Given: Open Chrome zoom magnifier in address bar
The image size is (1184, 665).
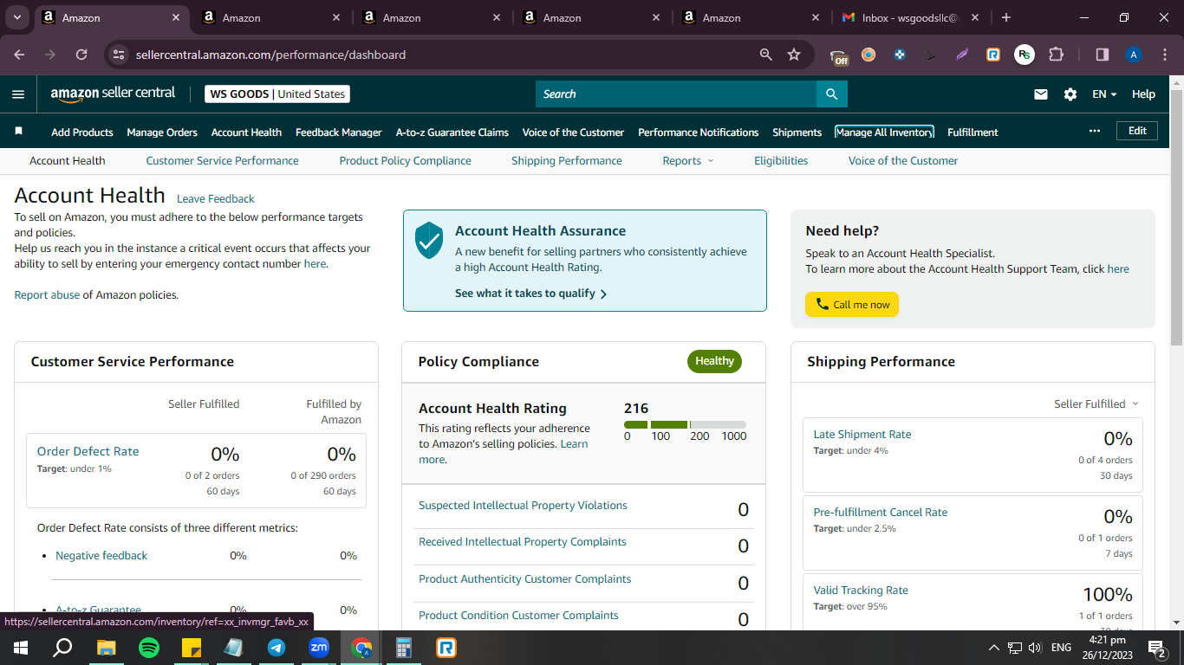Looking at the screenshot, I should pyautogui.click(x=765, y=55).
